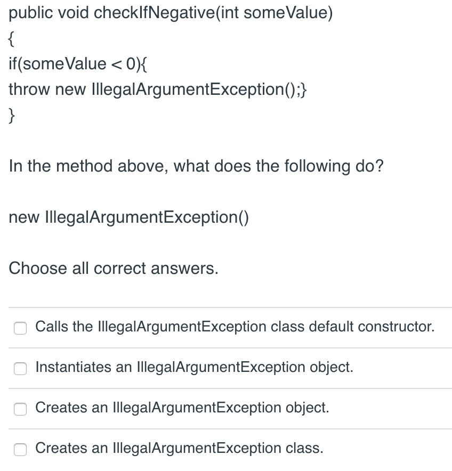Click IllegalArgumentException in the throw statement
The height and width of the screenshot is (471, 452).
[x=188, y=90]
